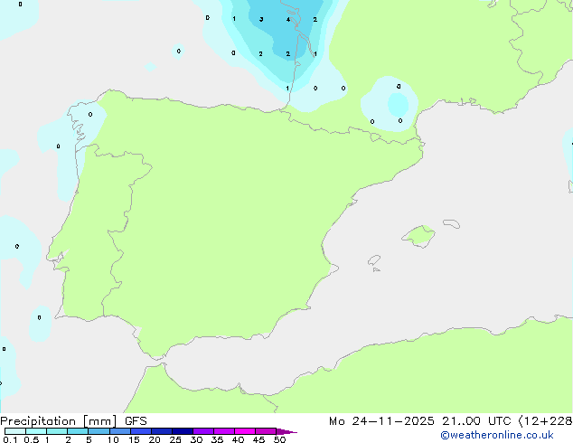Image resolution: width=573 pixels, height=443 pixels.
Task: Click the '35' legend scale value
Action: click(217, 439)
